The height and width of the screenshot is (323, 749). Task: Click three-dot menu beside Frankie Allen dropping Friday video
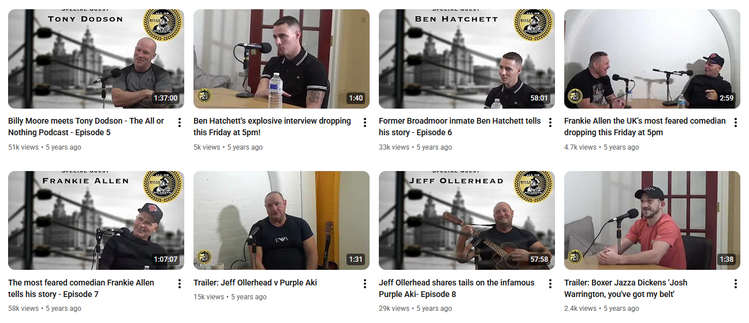(x=736, y=122)
